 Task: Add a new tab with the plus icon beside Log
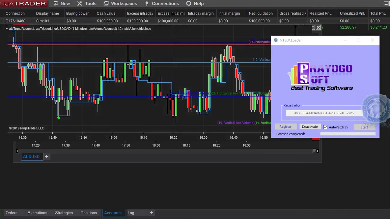pyautogui.click(x=151, y=213)
